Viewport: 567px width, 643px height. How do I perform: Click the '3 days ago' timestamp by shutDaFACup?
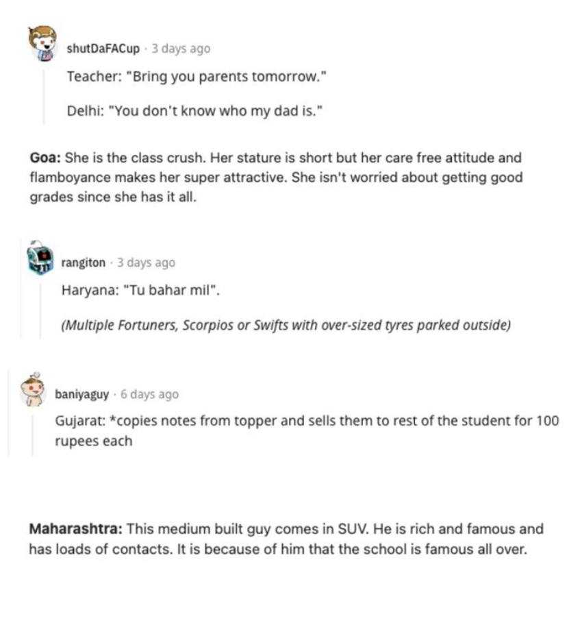181,49
